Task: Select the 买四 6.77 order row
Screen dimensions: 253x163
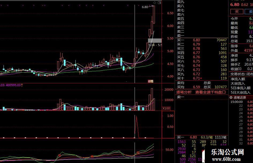Action: point(202,53)
